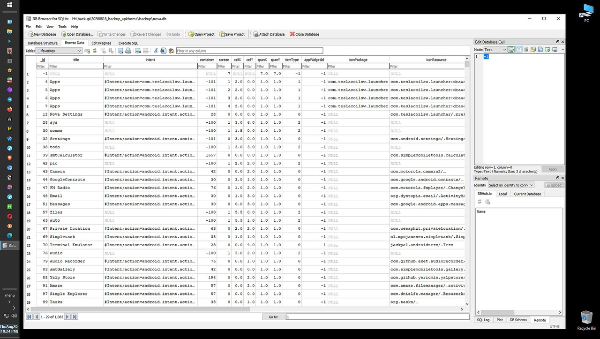Screen dimensions: 600x339
Task: Select the 'Private Location' title cell
Action: pos(76,228)
